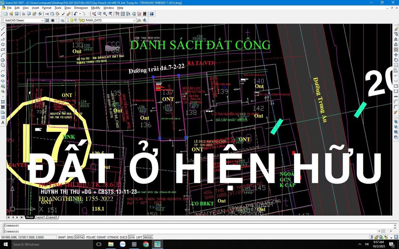
Task: Enable SNAP in the status bar
Action: pyautogui.click(x=61, y=237)
